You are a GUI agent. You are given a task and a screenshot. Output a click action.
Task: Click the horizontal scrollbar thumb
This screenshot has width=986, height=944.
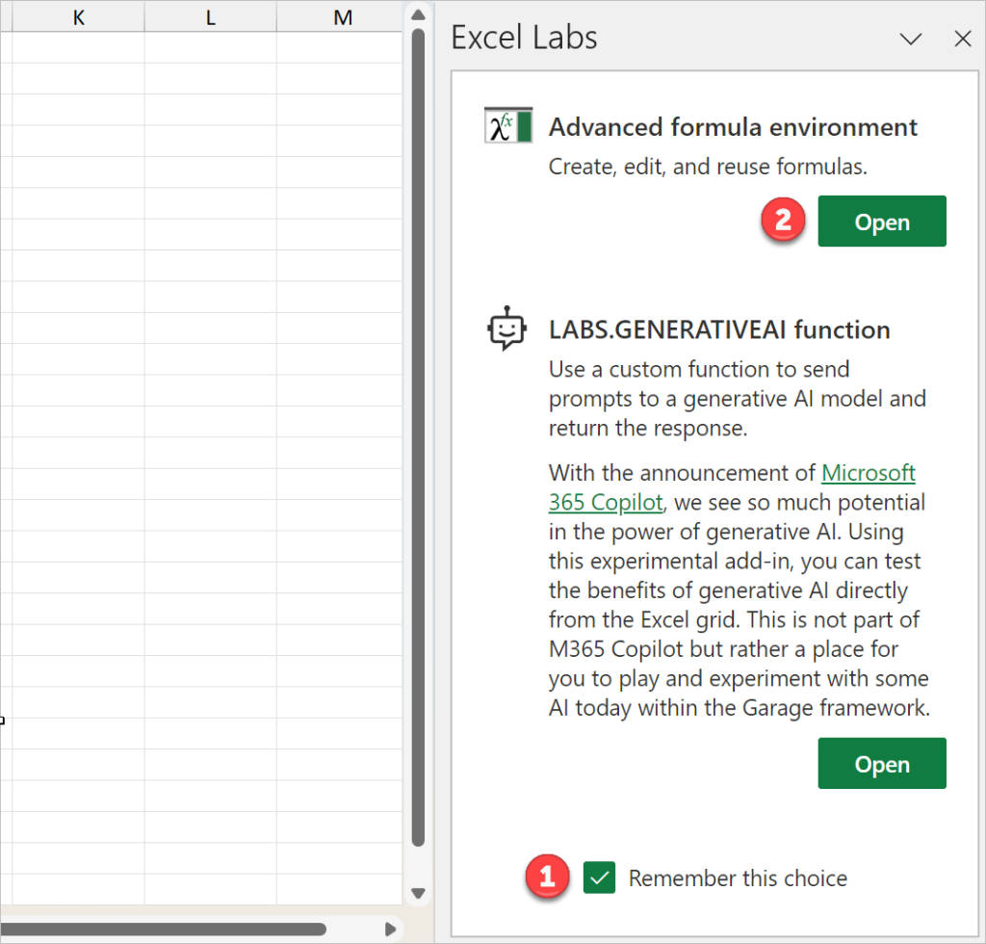[164, 930]
